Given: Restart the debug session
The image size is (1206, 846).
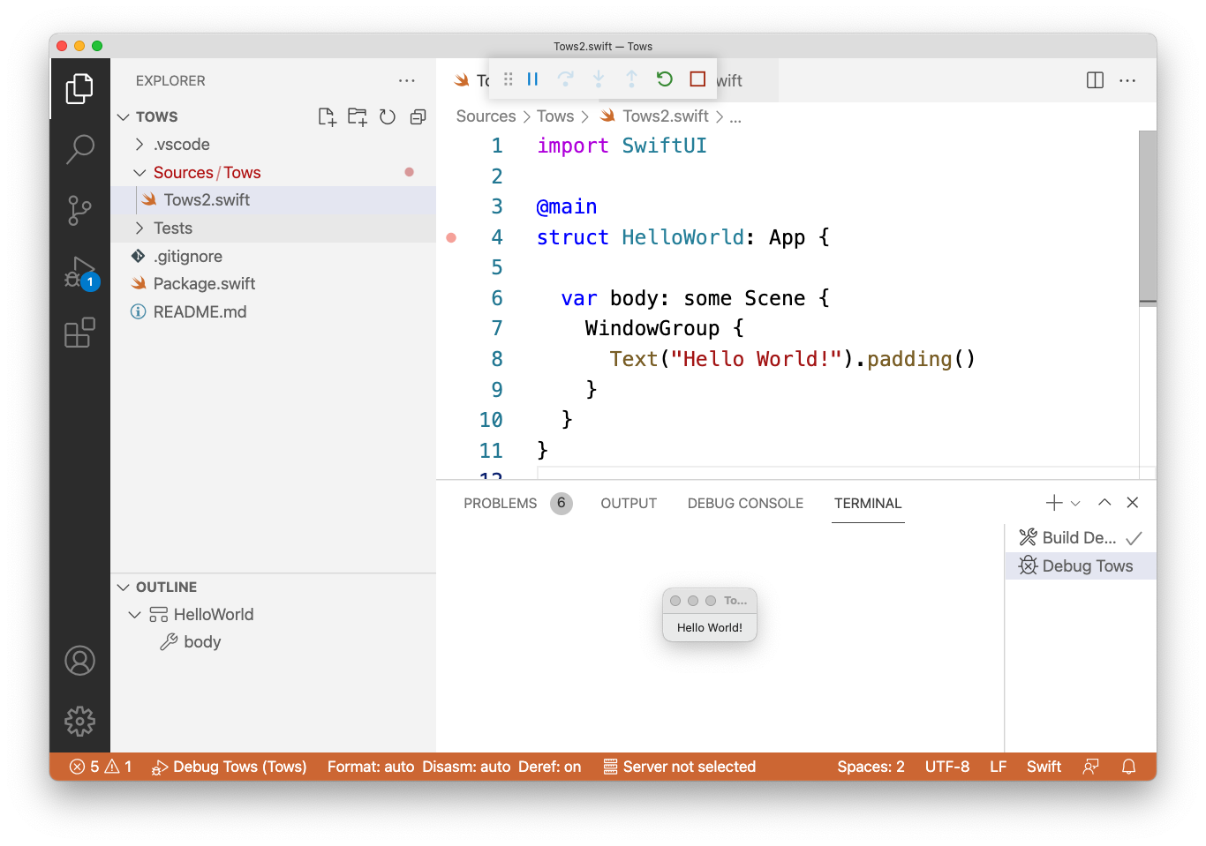Looking at the screenshot, I should (665, 79).
